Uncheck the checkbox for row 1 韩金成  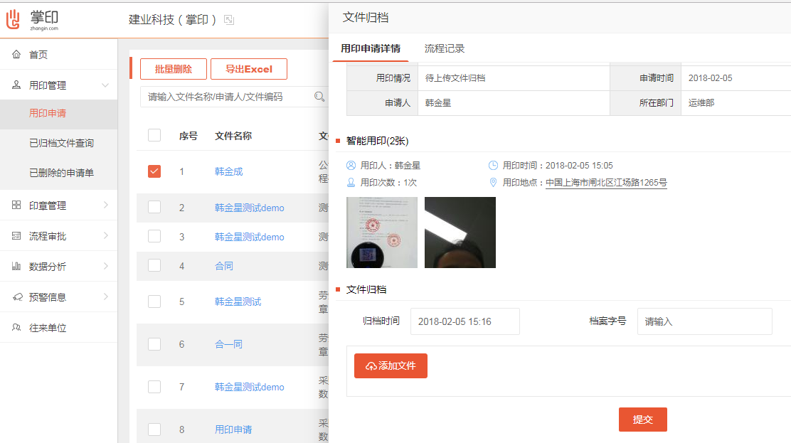tap(154, 171)
